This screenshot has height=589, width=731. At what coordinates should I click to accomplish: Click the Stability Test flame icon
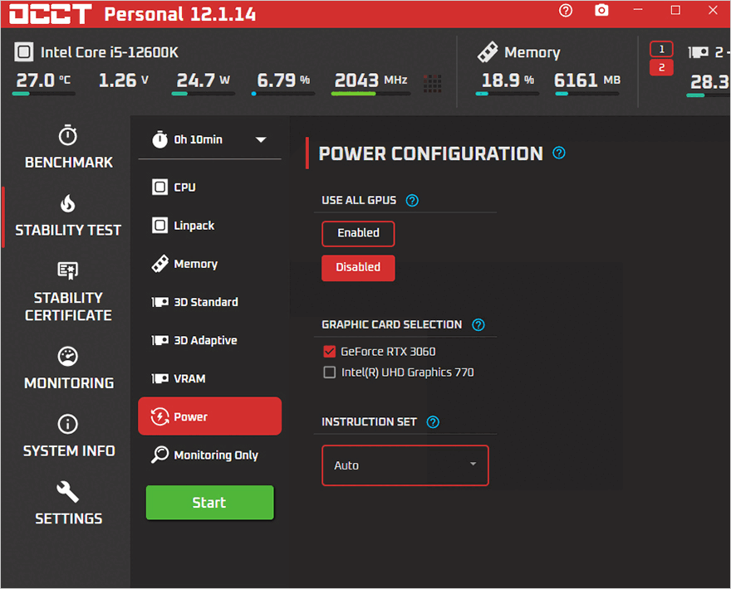[x=68, y=203]
